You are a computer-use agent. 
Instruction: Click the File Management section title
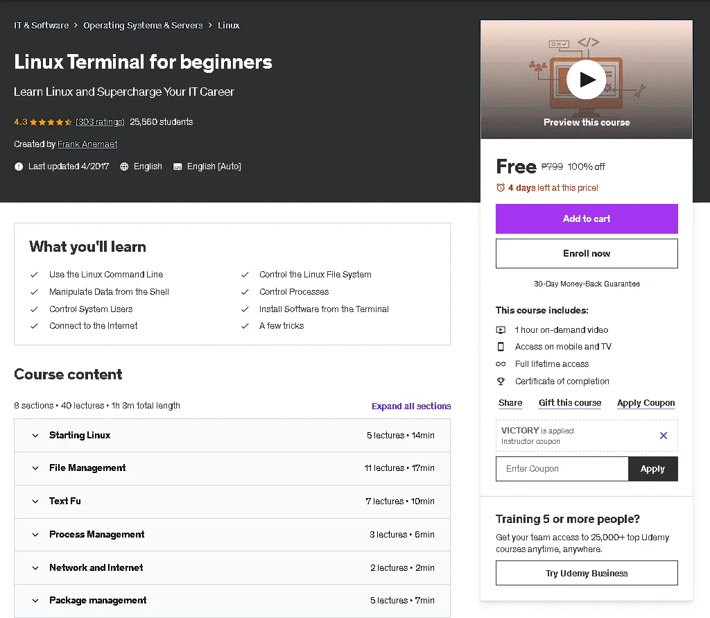point(87,468)
